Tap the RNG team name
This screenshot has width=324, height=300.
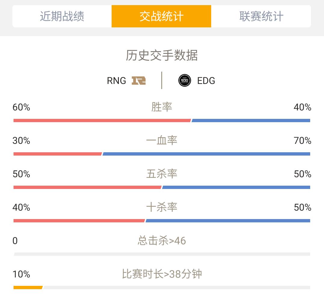tap(116, 81)
